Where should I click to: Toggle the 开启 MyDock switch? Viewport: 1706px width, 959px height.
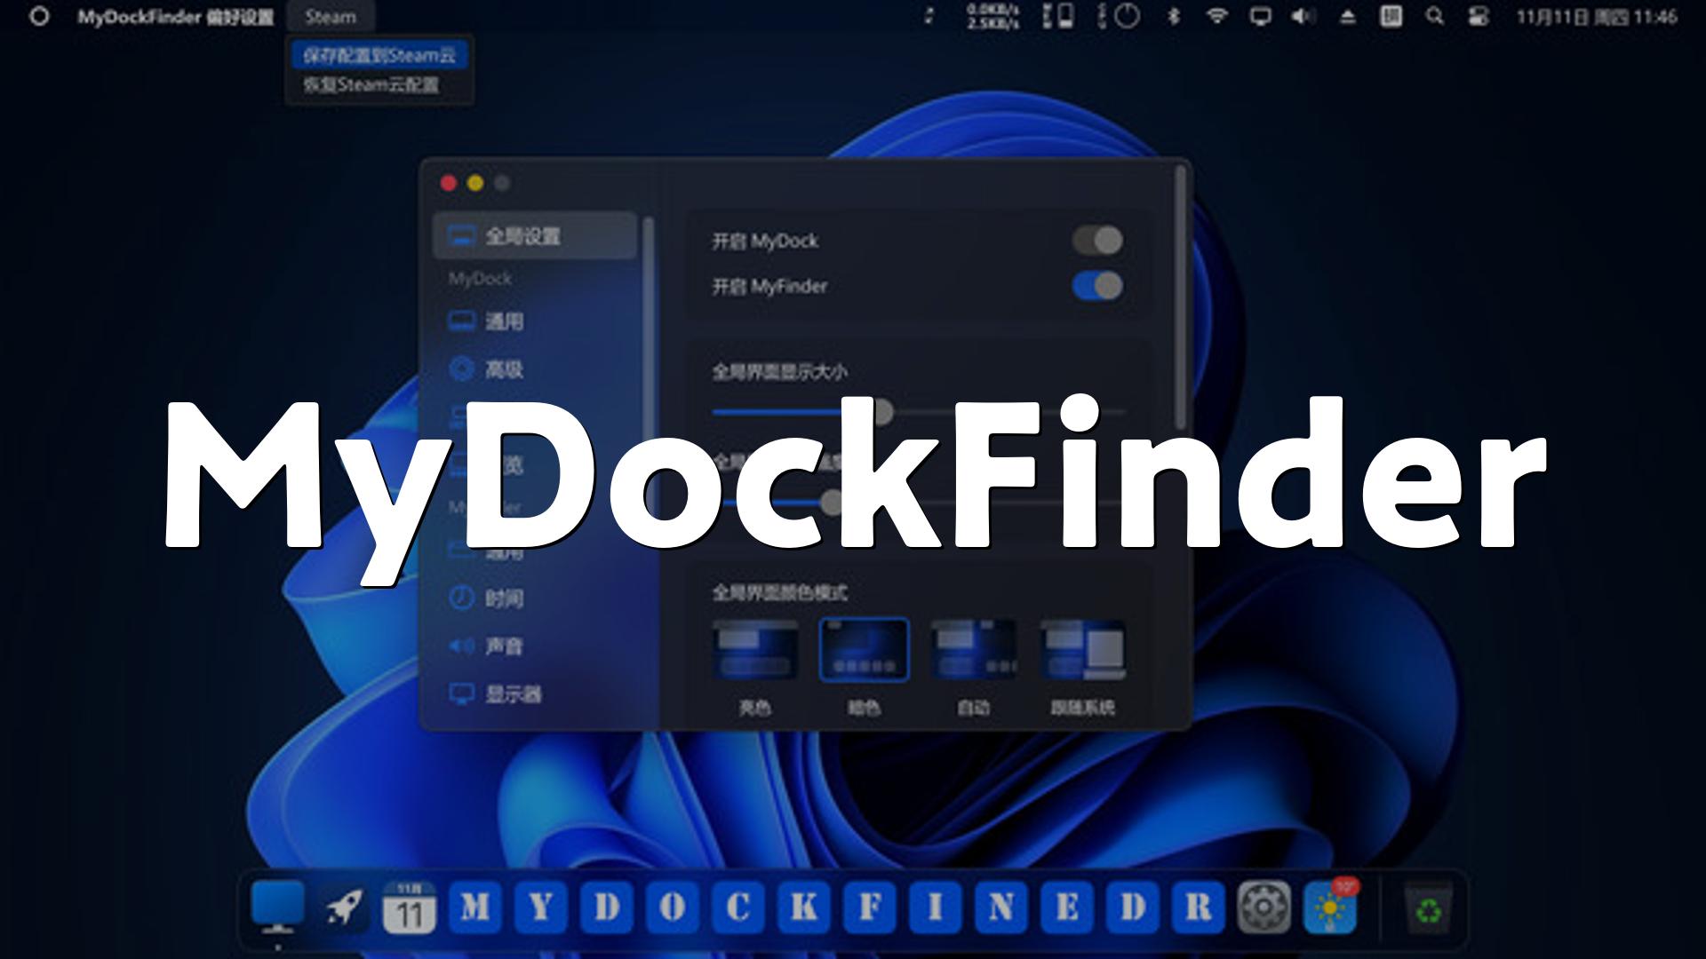click(x=1097, y=240)
